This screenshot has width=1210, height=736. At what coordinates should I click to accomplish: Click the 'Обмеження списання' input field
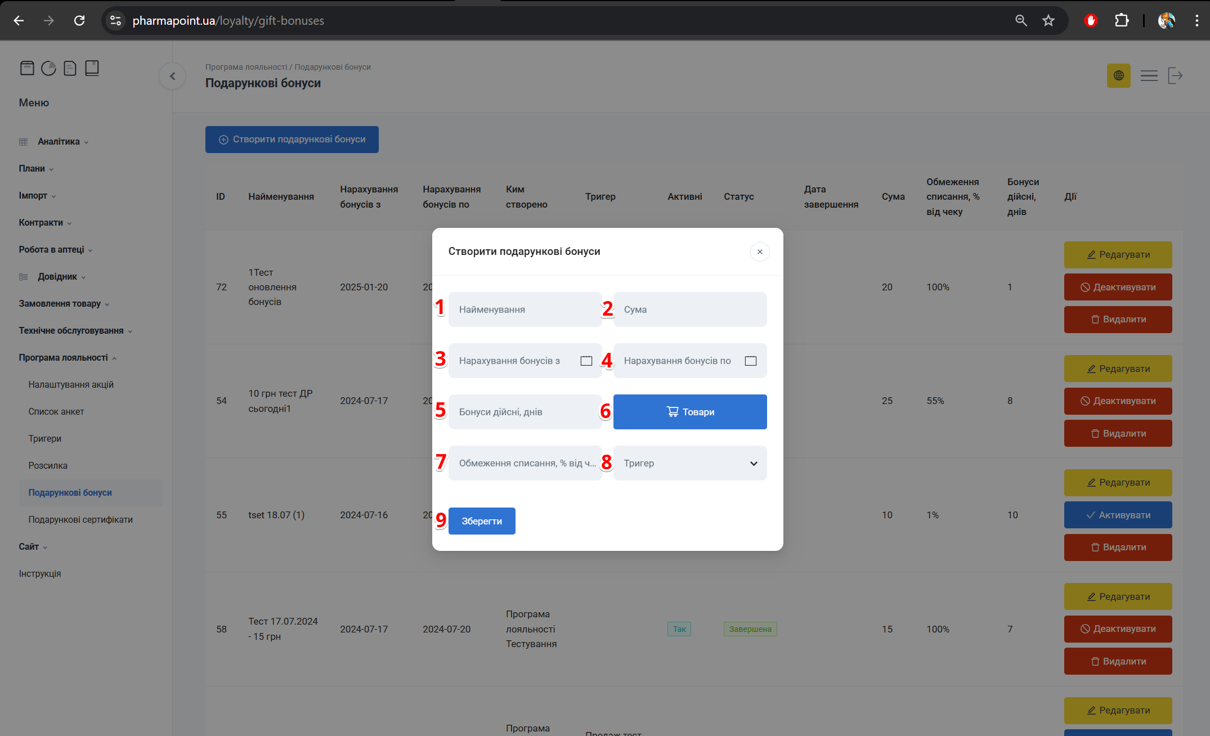pos(525,463)
